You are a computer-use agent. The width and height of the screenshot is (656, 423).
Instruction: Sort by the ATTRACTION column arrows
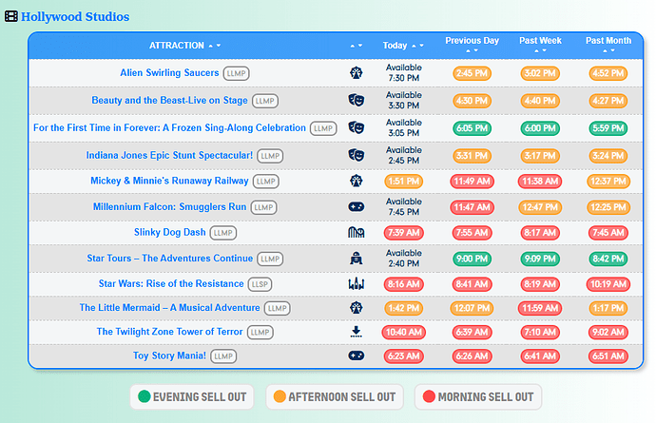pyautogui.click(x=215, y=46)
